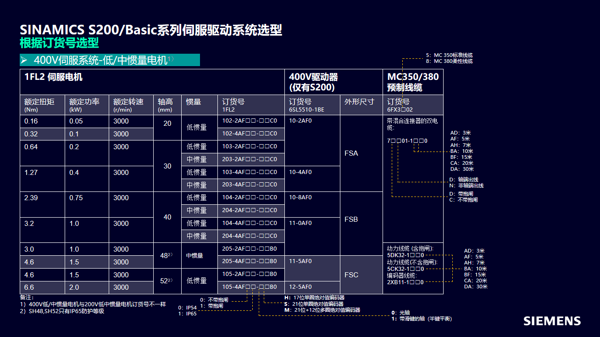
Task: Click the 0.05 kW power cell
Action: [87, 121]
